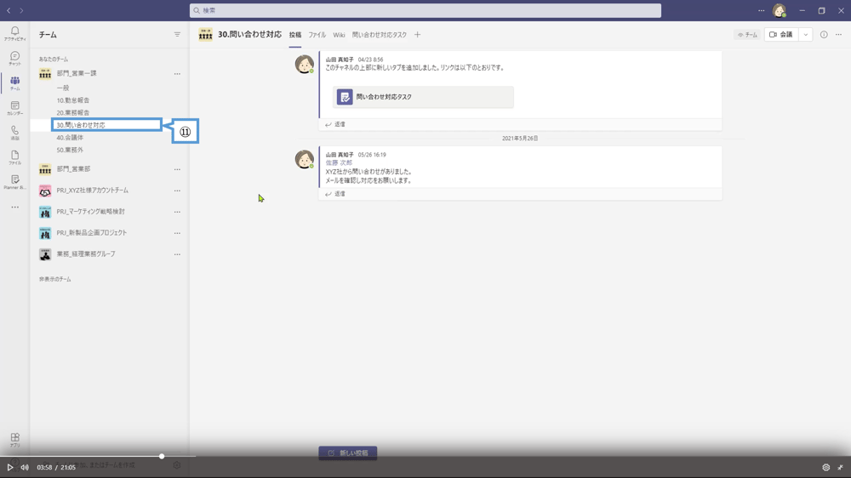The height and width of the screenshot is (478, 851).
Task: Select the 10.勤怠報告 channel
Action: pyautogui.click(x=72, y=100)
